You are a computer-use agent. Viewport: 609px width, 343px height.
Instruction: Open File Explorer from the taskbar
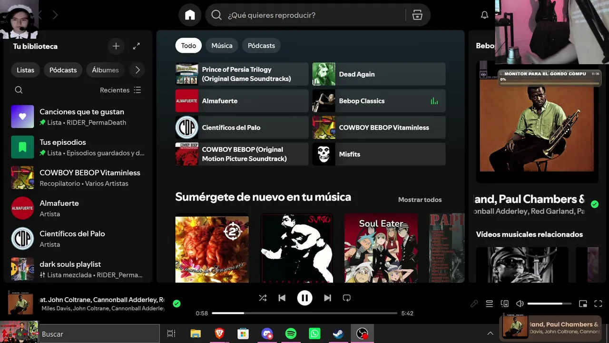coord(196,334)
